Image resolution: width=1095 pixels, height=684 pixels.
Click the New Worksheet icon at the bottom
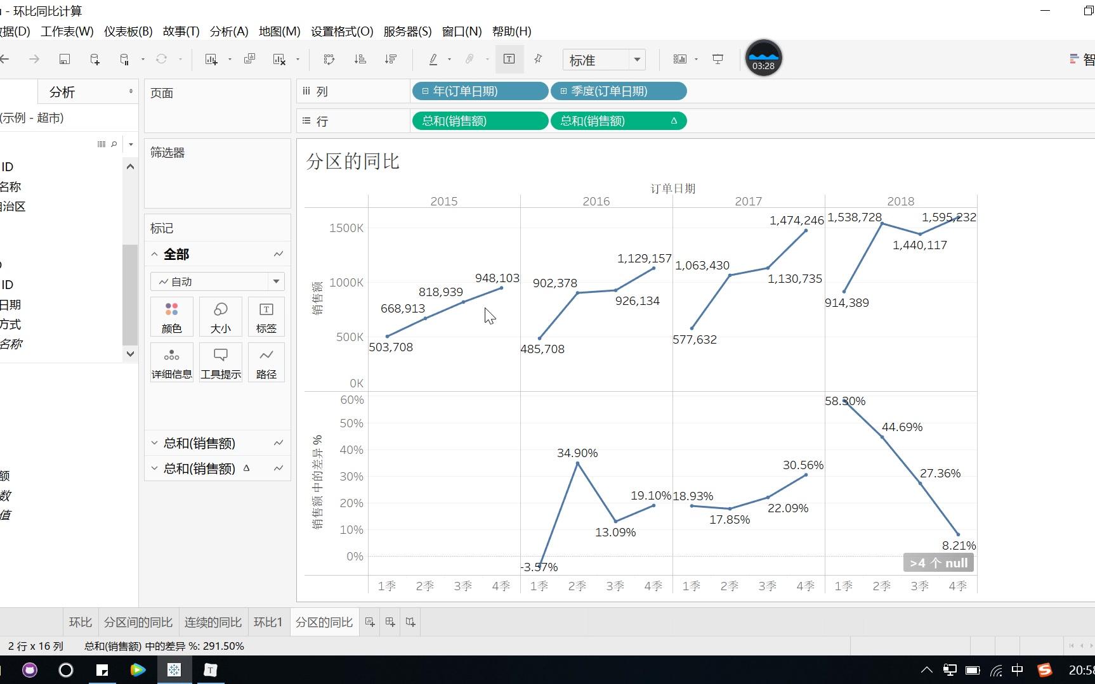click(x=370, y=622)
